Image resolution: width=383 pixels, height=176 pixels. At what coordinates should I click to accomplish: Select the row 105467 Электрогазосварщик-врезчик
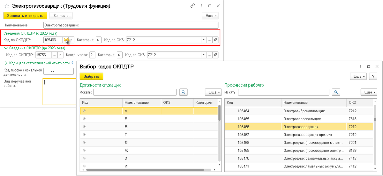click(299, 134)
